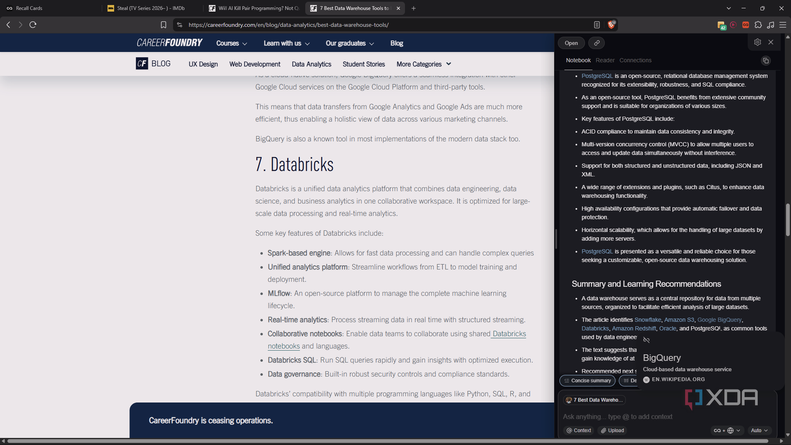This screenshot has height=445, width=791.
Task: Expand the Courses menu
Action: tap(231, 43)
